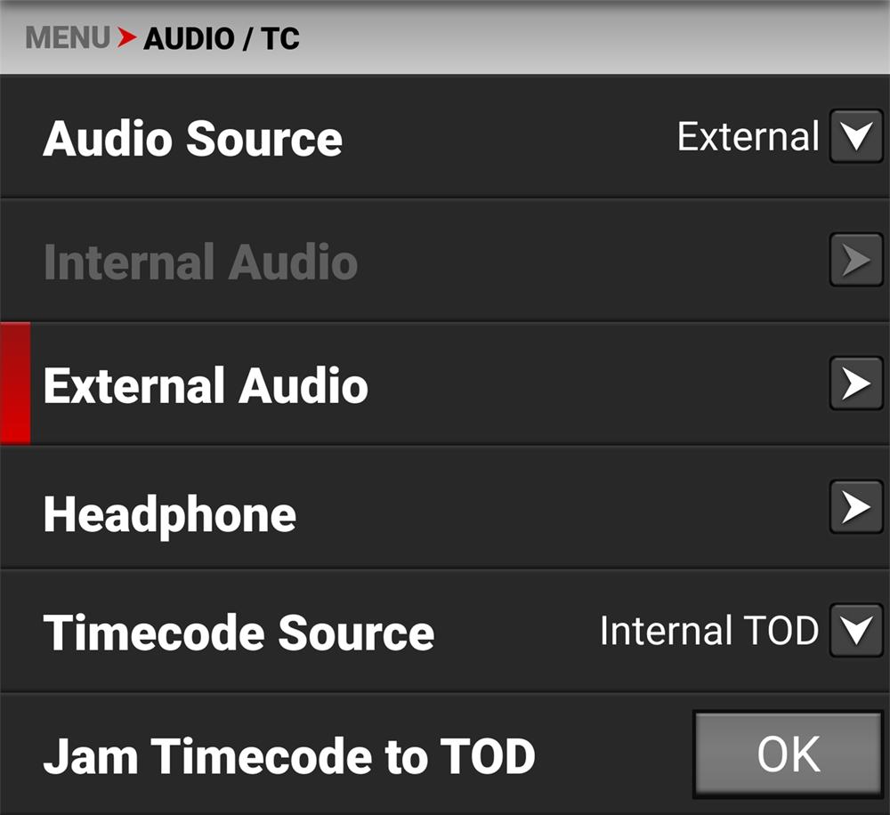The width and height of the screenshot is (890, 815).
Task: Select the disabled Internal Audio row
Action: 200,262
